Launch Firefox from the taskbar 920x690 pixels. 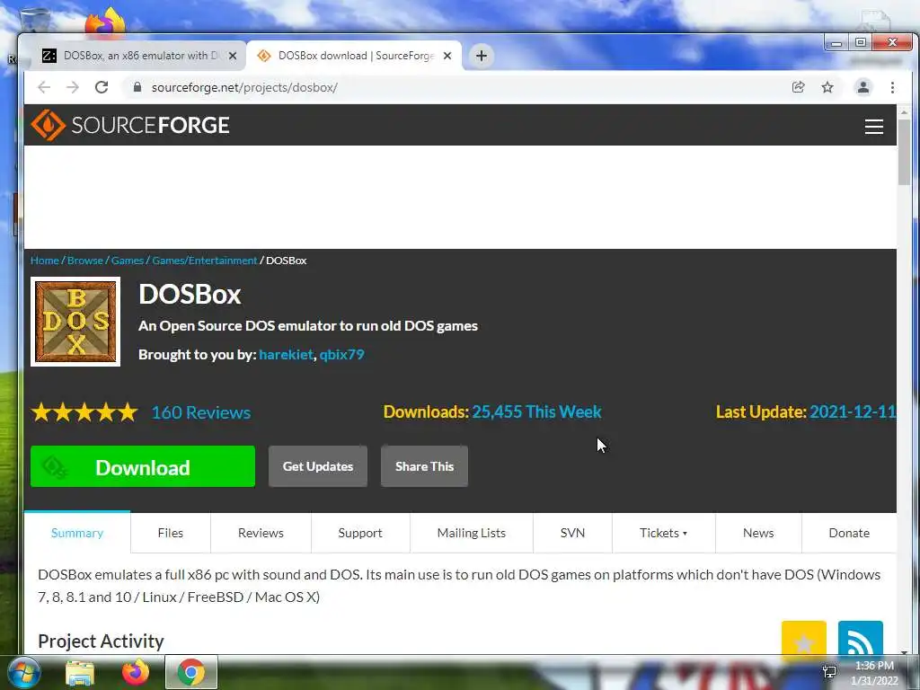pyautogui.click(x=136, y=672)
